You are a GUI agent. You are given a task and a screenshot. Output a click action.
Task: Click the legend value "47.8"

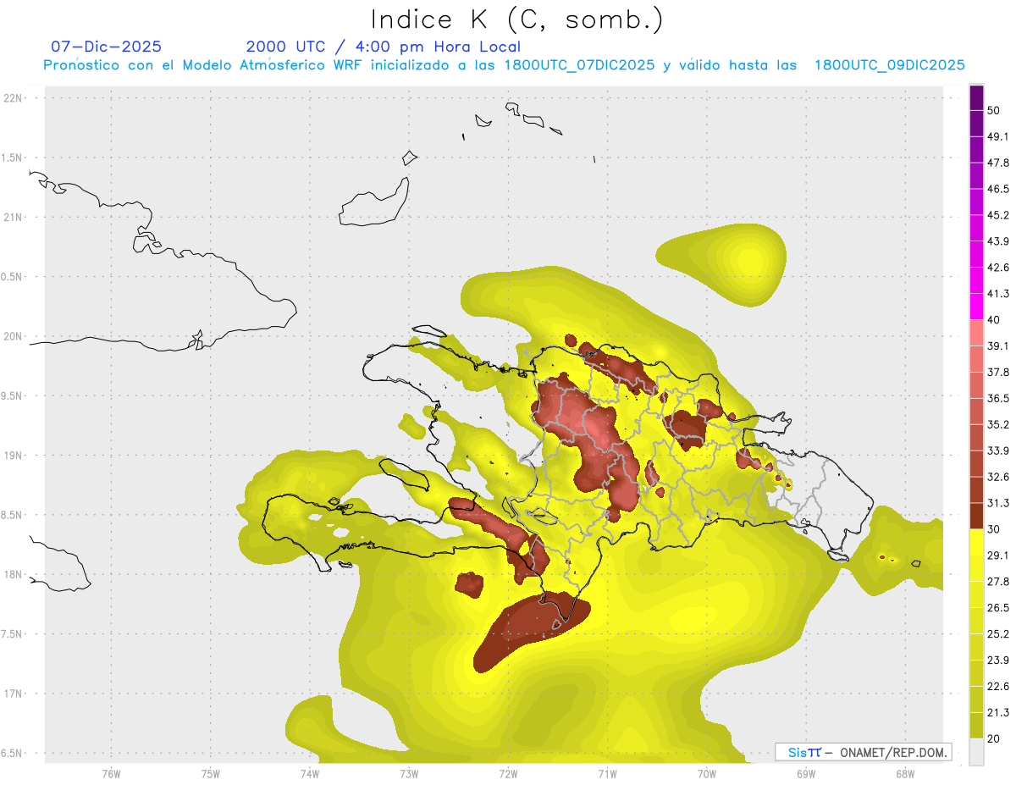coord(998,163)
